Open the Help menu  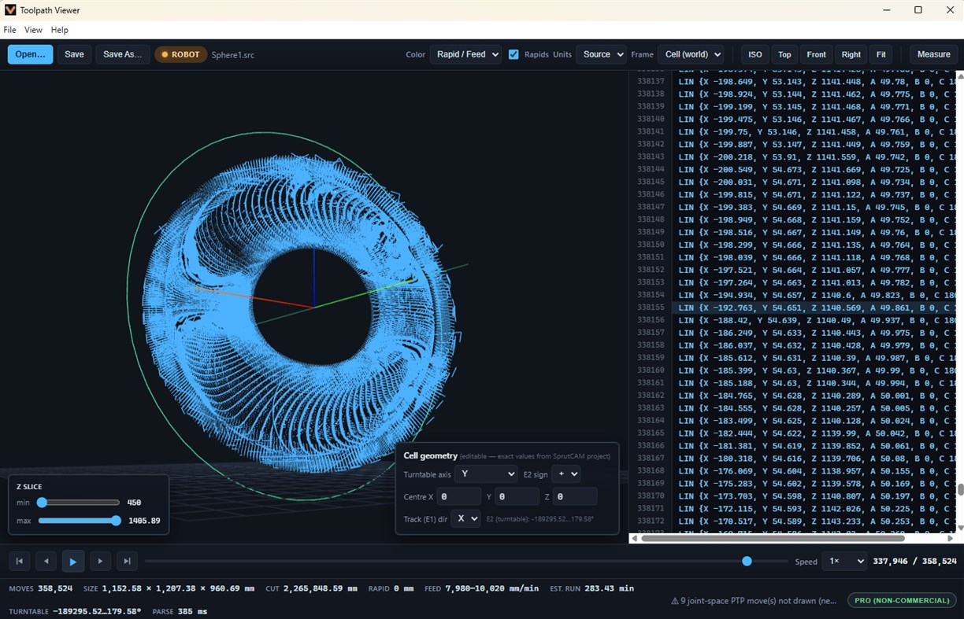(60, 30)
